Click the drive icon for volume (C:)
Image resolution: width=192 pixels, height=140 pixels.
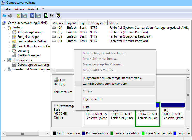point(54,28)
